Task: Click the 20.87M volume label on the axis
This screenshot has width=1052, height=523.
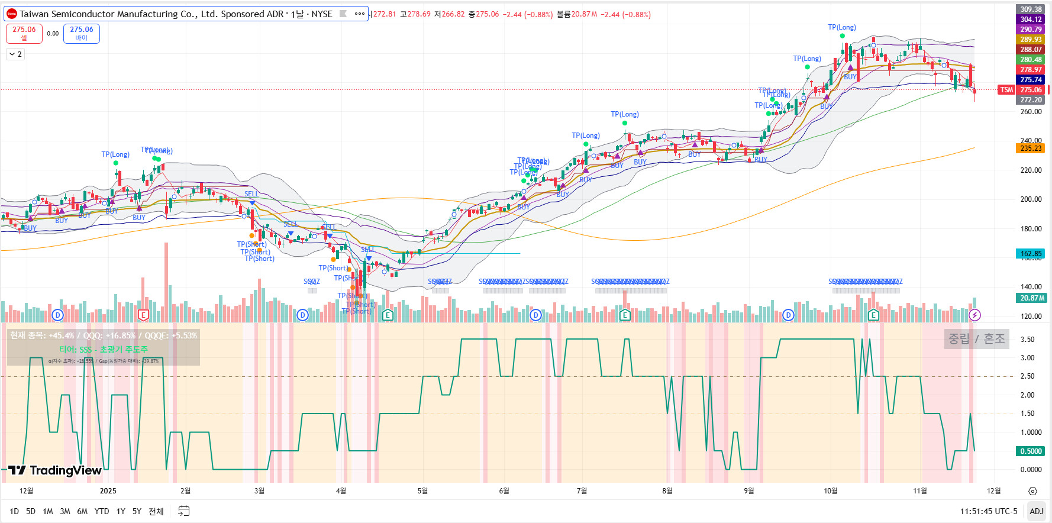Action: pyautogui.click(x=1031, y=298)
